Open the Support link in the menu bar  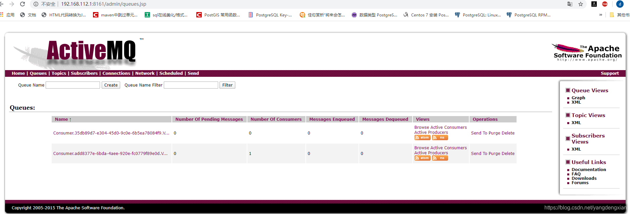click(610, 73)
